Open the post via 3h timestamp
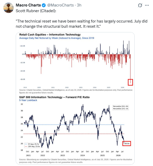Image resolution: width=153 pixels, height=166 pixels. (x=79, y=5)
